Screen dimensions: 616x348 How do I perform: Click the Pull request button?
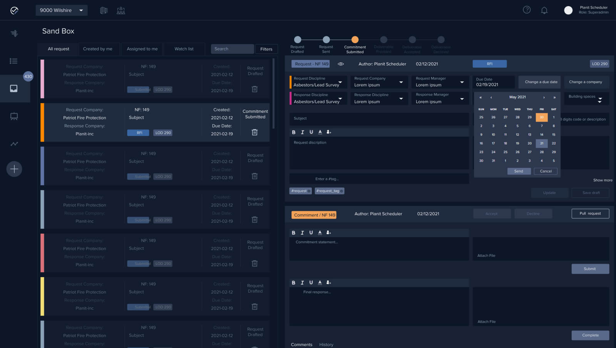[x=590, y=214]
